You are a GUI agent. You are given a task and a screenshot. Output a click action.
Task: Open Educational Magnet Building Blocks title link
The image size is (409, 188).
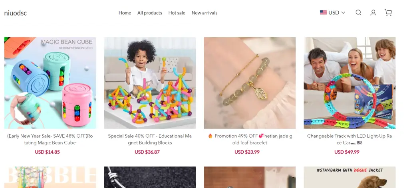point(150,139)
